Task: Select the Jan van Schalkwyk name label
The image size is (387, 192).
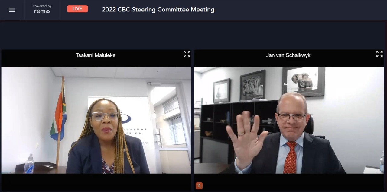Action: click(x=288, y=55)
